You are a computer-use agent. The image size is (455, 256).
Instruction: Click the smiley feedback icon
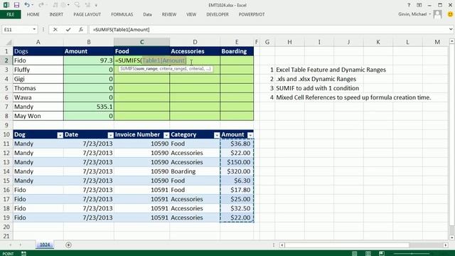pyautogui.click(x=450, y=14)
